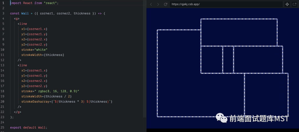Viewport: 299px width, 132px height.
Task: Click line number 1 in the gutter
Action: [x=3, y=3]
